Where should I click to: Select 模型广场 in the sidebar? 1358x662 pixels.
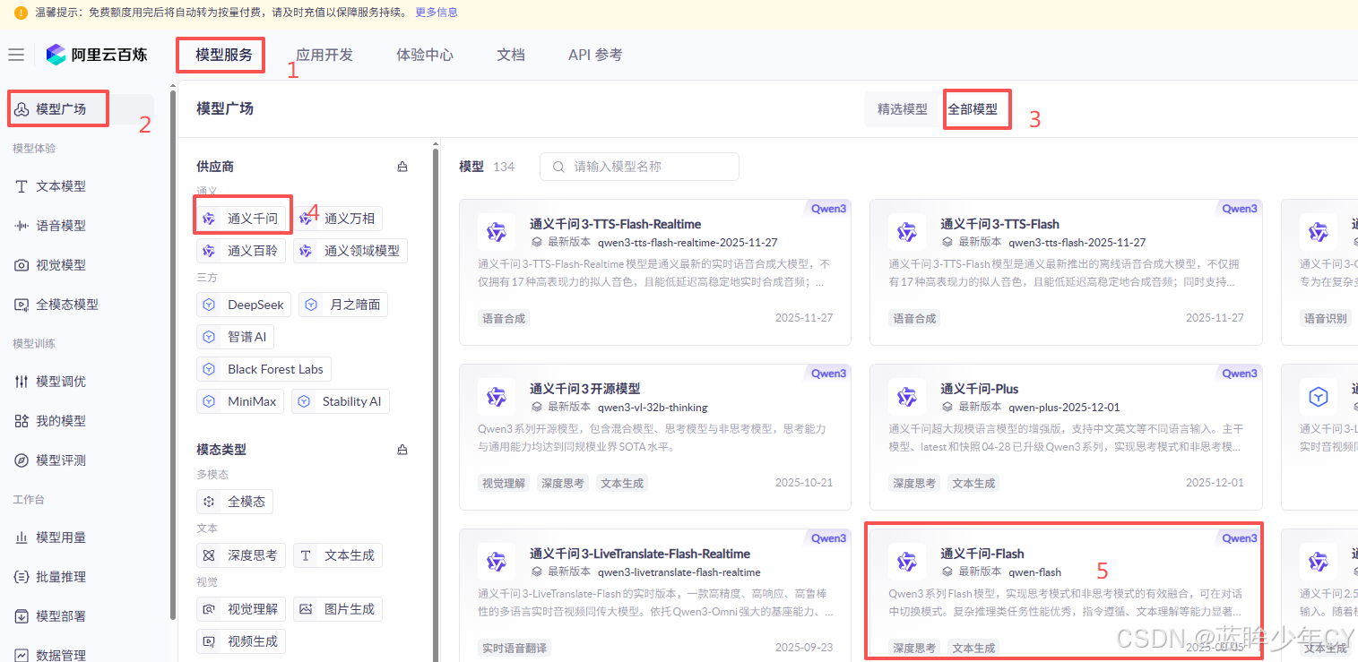[x=81, y=109]
